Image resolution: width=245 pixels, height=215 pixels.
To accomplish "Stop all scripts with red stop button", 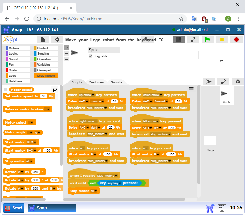I will (x=236, y=40).
